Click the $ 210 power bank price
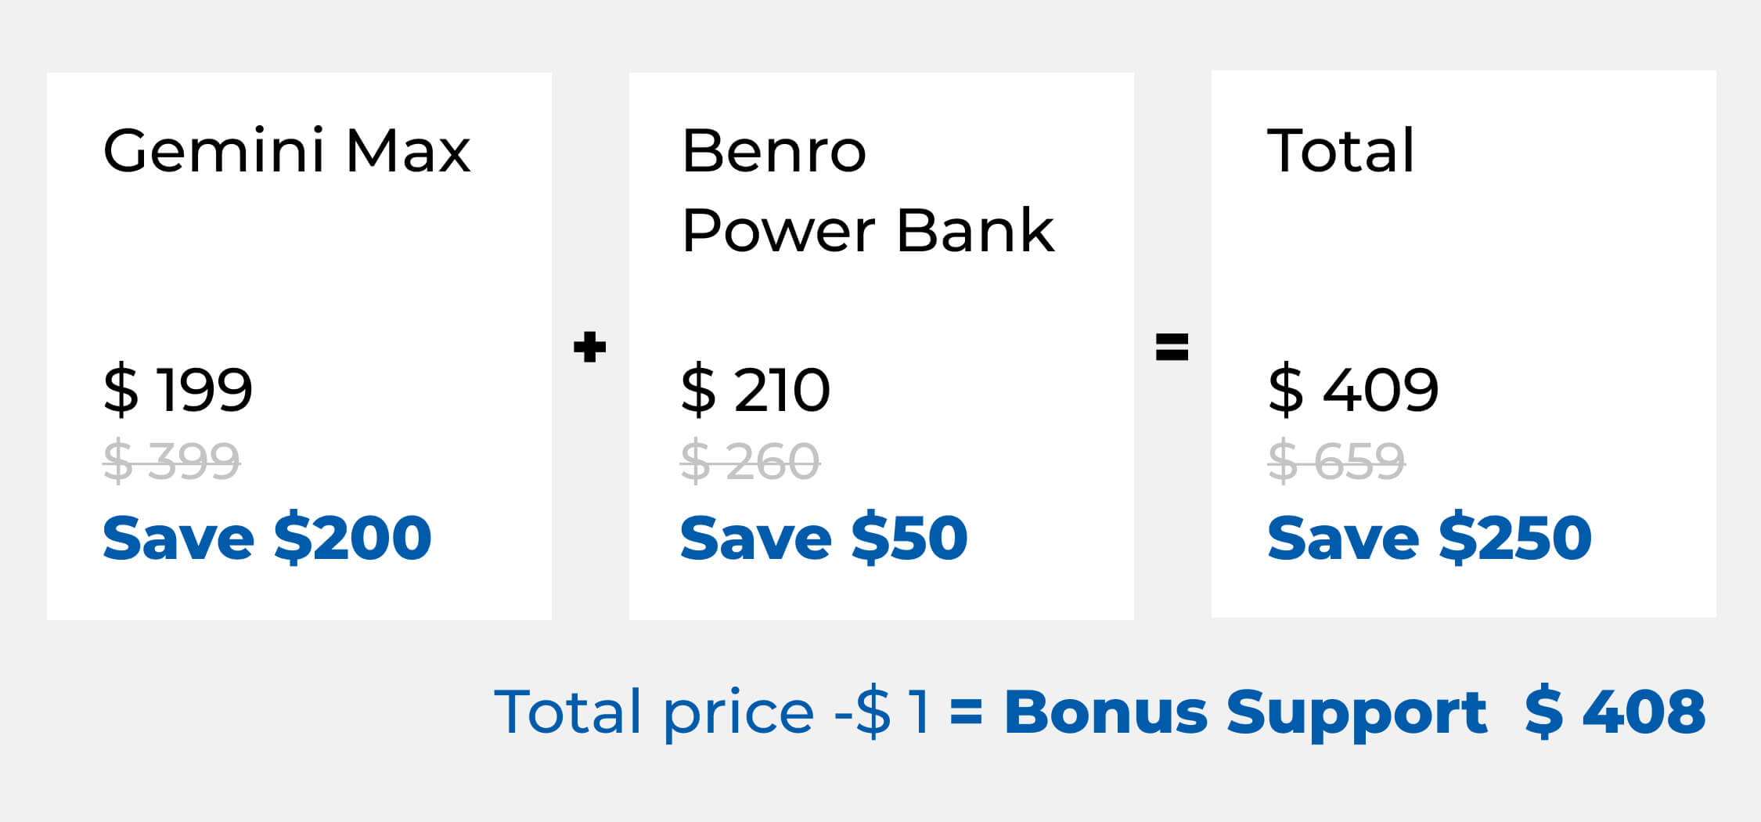 pyautogui.click(x=755, y=389)
